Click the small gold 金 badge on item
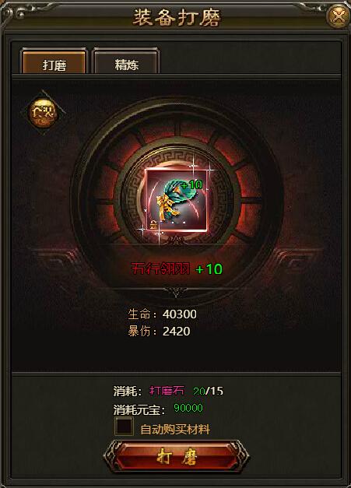The width and height of the screenshot is (351, 488). (153, 223)
